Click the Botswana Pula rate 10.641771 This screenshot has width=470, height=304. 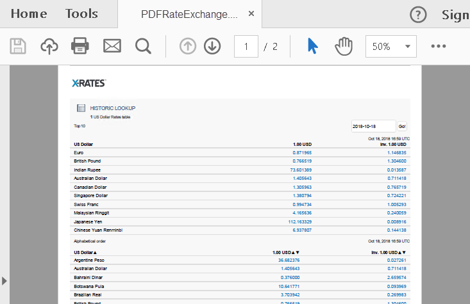pos(289,286)
